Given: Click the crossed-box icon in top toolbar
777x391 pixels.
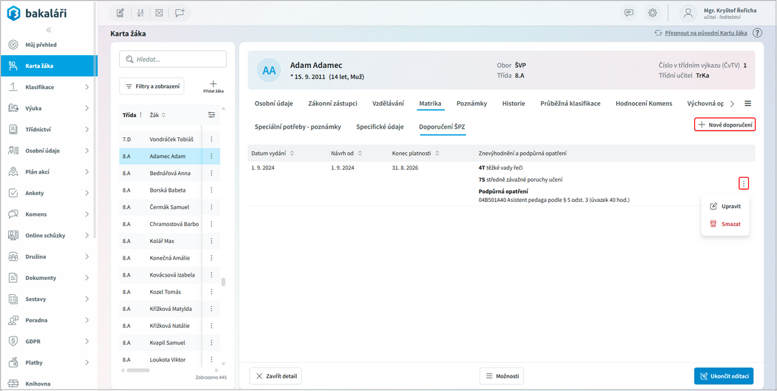Looking at the screenshot, I should [x=159, y=13].
